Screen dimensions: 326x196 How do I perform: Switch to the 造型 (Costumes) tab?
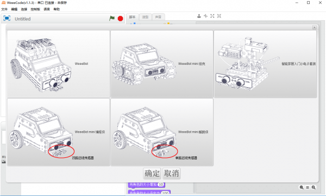point(145,17)
